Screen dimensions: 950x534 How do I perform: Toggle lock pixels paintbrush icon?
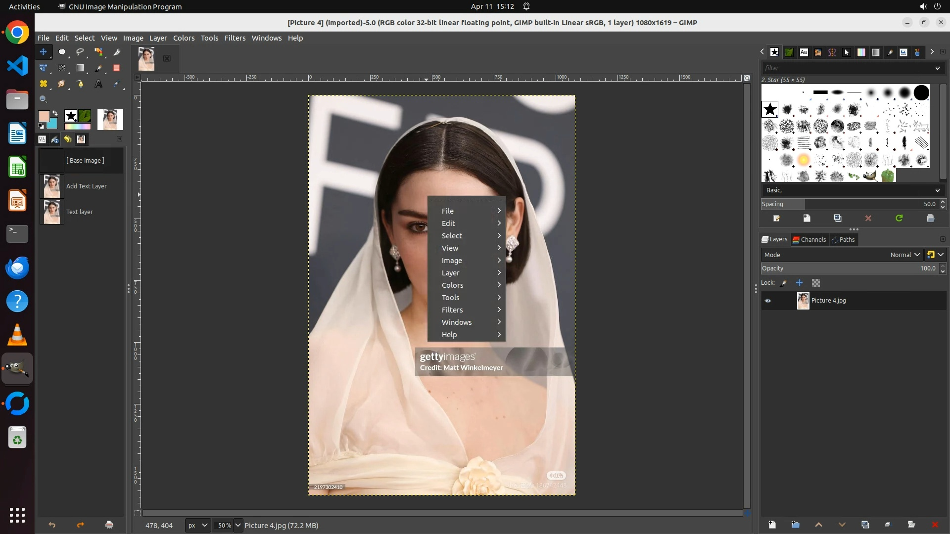[x=784, y=283]
